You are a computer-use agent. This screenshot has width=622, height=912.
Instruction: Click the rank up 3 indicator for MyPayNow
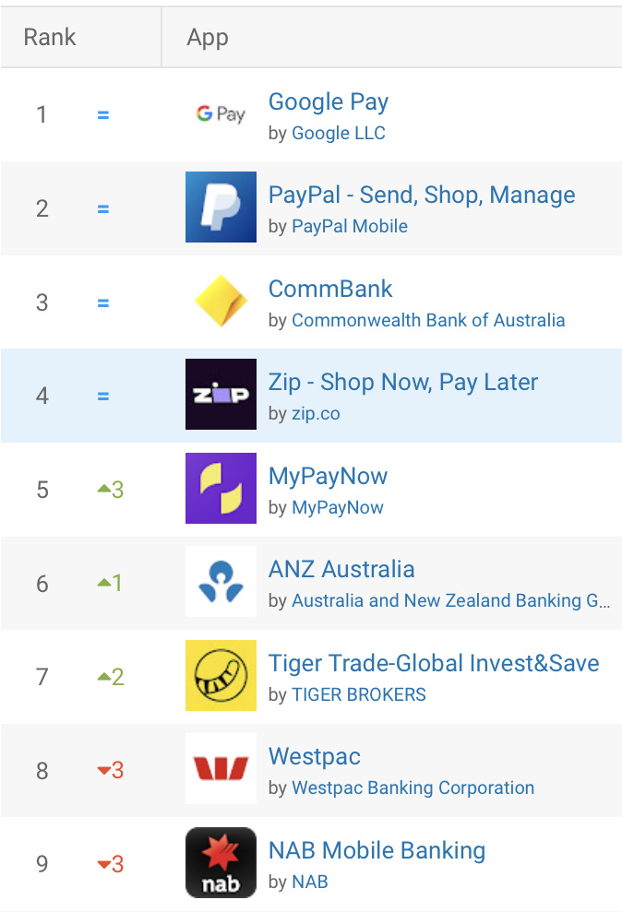(x=111, y=490)
